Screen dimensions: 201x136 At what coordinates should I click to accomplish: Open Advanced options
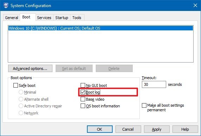30,69
